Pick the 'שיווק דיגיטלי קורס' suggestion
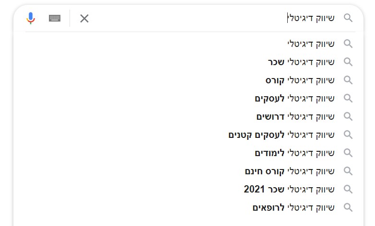Image resolution: width=375 pixels, height=226 pixels. [300, 80]
